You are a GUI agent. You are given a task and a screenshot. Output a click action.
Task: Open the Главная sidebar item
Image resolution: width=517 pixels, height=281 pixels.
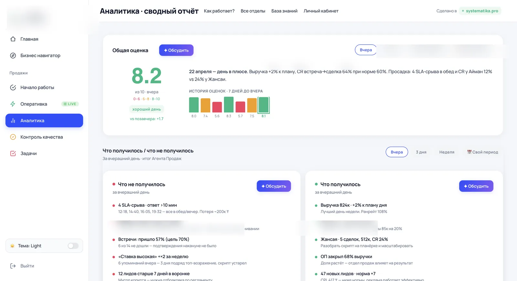[x=44, y=39]
